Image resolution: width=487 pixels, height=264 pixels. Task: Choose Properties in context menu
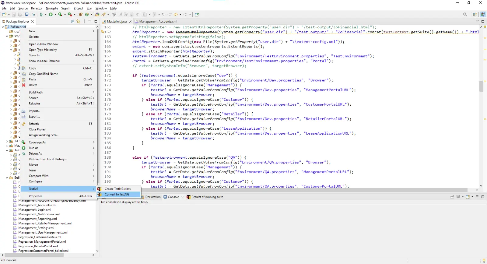(x=58, y=196)
